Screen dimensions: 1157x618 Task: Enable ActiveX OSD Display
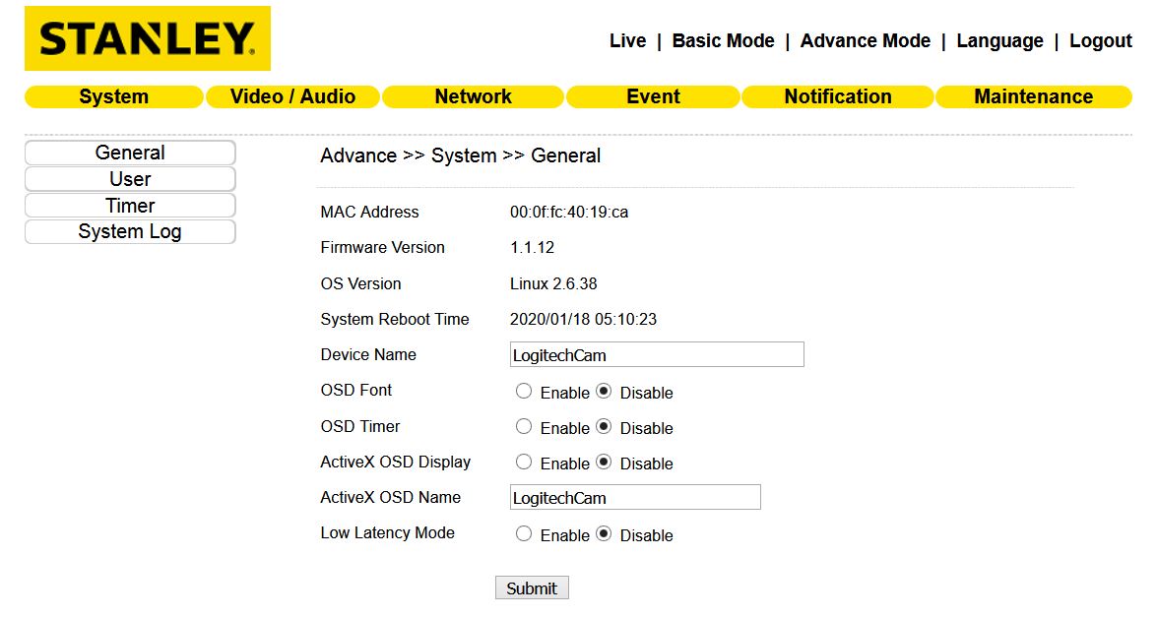click(x=524, y=463)
